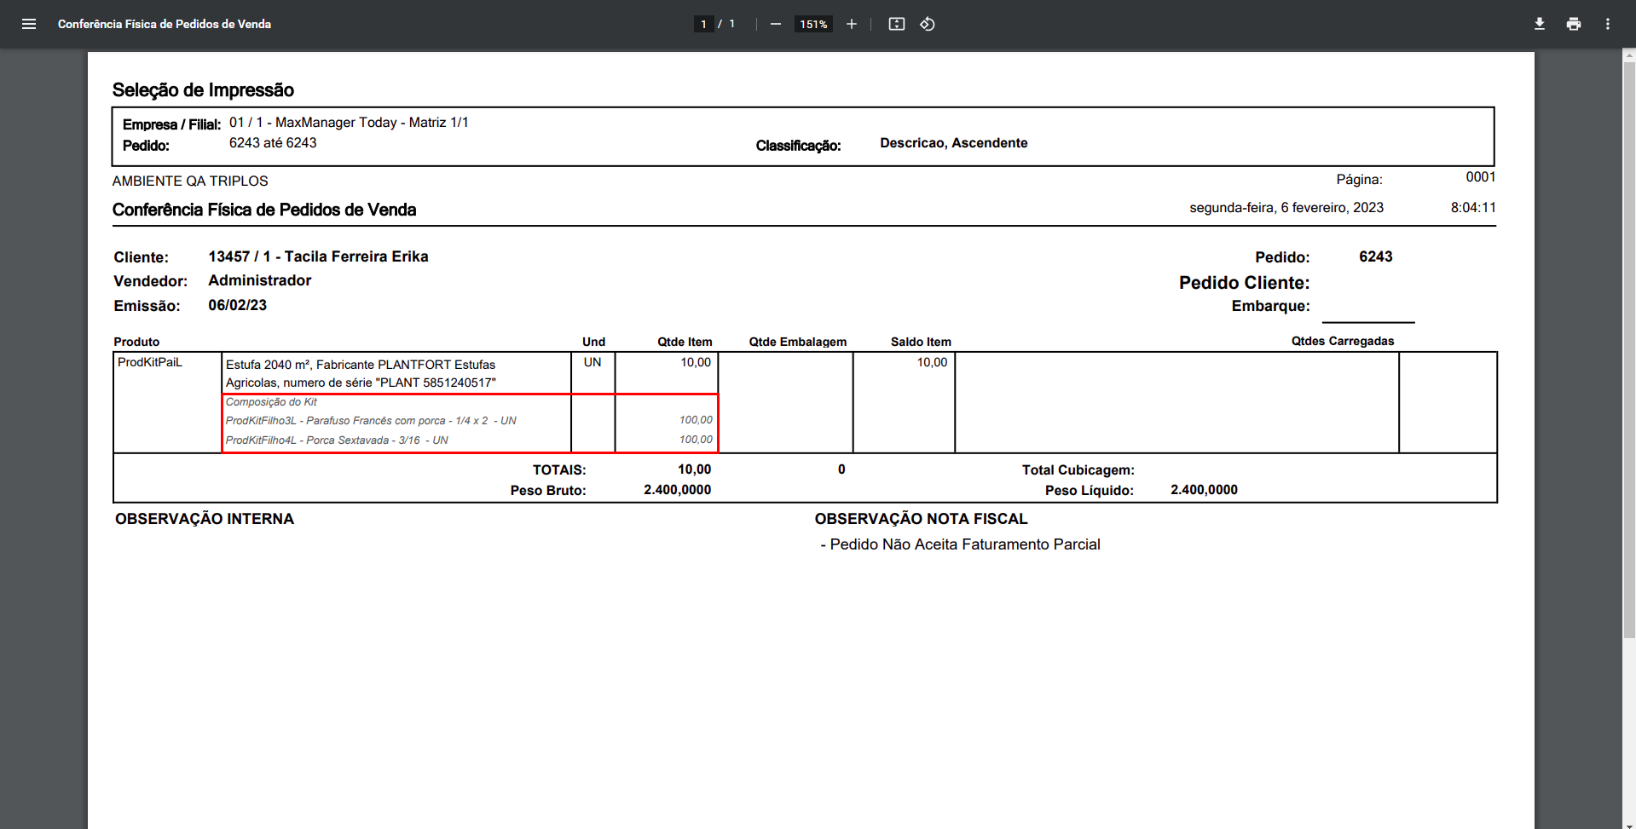Download the PDF file
Screen dimensions: 1636x829
pyautogui.click(x=1540, y=24)
